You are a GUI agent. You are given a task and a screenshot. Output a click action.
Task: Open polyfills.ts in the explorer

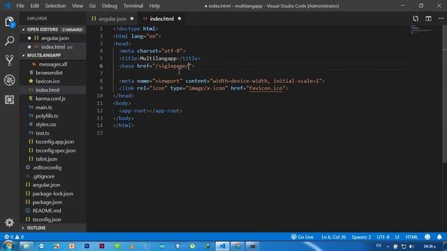pos(53,116)
